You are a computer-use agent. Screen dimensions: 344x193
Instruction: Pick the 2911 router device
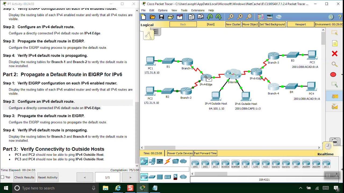click(x=215, y=164)
